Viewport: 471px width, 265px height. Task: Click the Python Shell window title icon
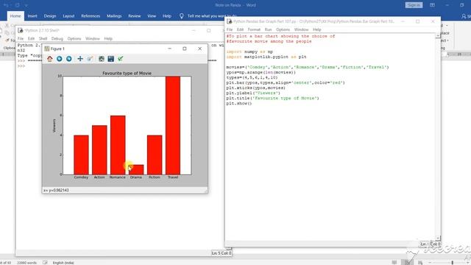pyautogui.click(x=21, y=30)
